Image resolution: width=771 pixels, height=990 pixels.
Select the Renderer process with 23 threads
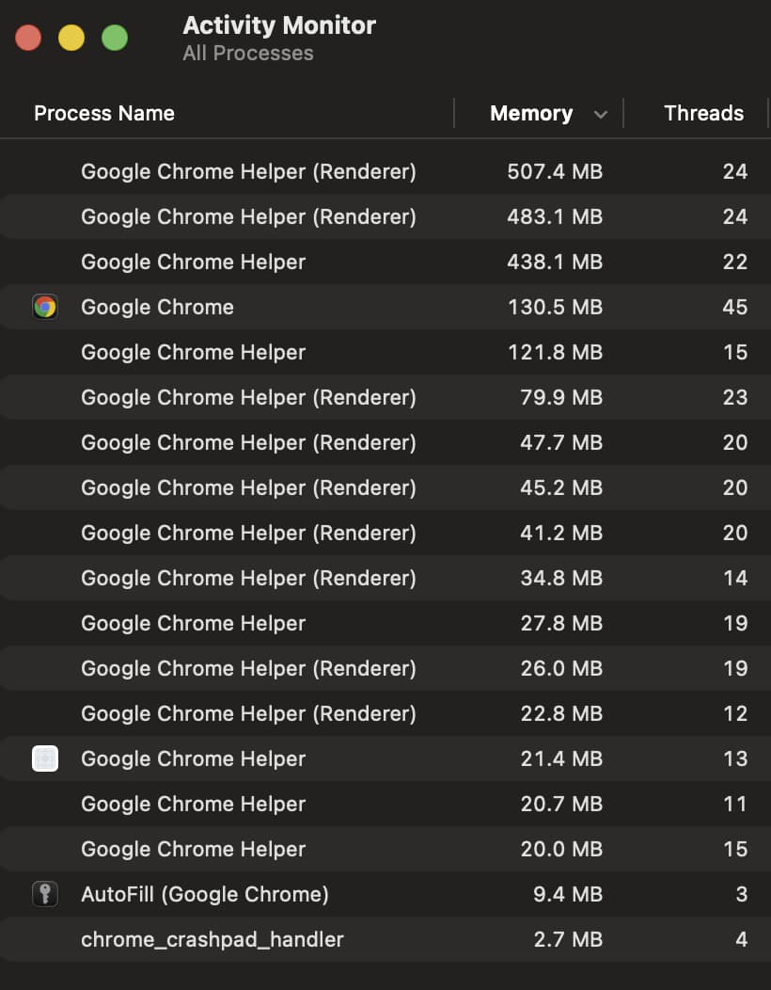282,397
